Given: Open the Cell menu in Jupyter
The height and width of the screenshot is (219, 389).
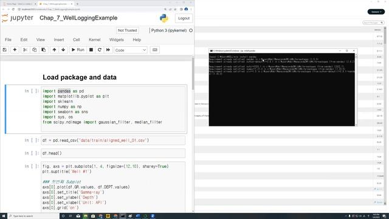Looking at the screenshot, I should (76, 40).
